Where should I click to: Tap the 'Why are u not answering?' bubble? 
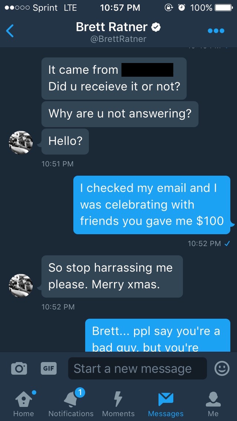click(120, 114)
